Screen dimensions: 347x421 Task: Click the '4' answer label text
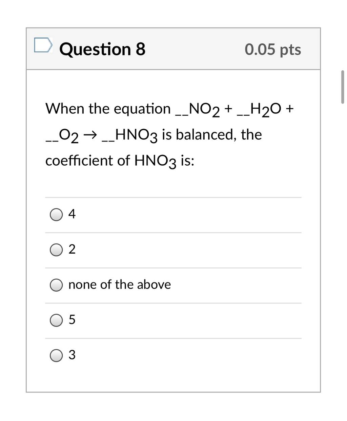[72, 214]
